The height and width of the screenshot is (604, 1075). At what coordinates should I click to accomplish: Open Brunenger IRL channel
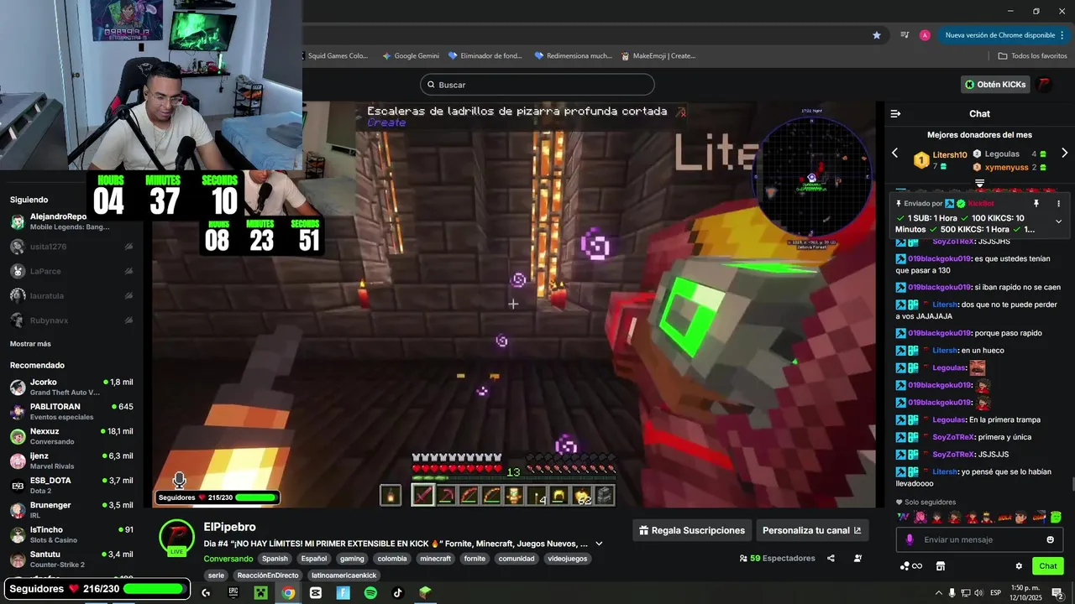point(71,510)
